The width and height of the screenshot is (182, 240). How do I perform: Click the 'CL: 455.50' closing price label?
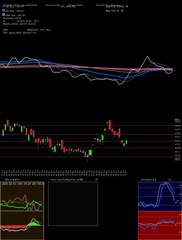click(x=68, y=7)
